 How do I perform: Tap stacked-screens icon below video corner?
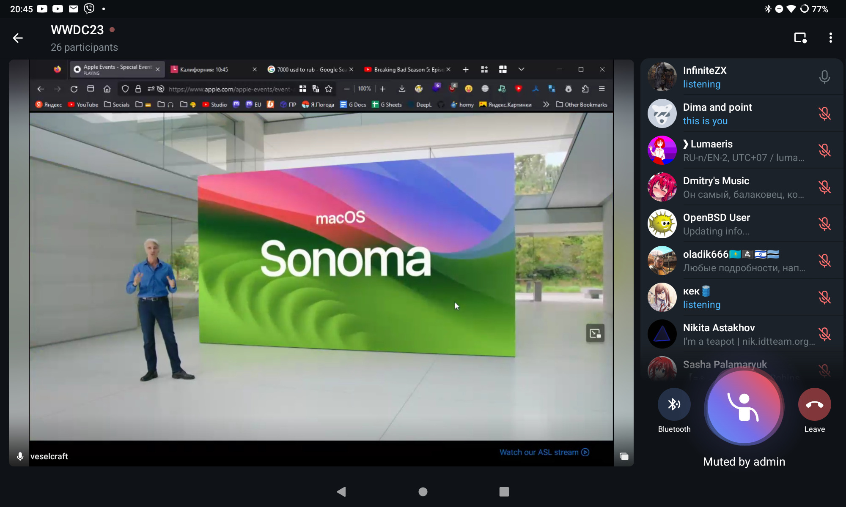coord(624,456)
